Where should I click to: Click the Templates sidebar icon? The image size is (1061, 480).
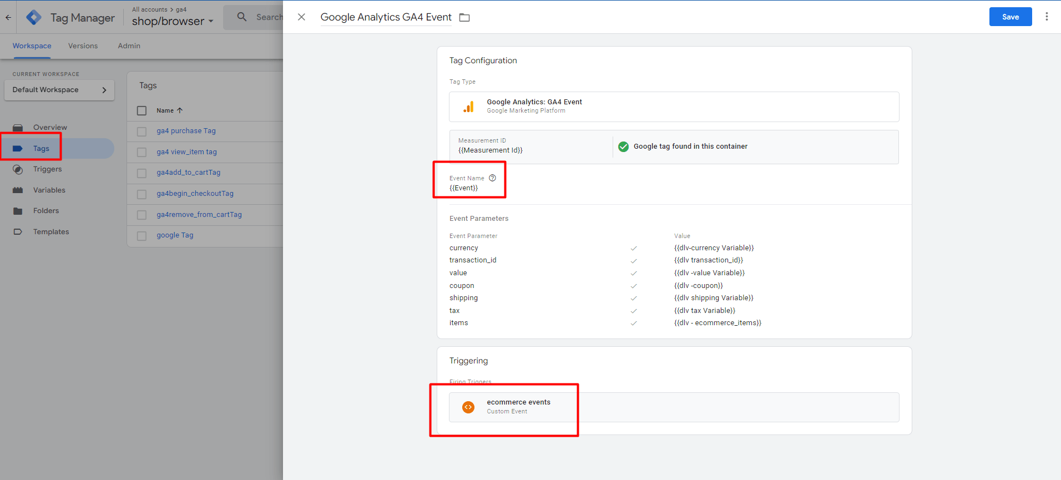click(18, 232)
